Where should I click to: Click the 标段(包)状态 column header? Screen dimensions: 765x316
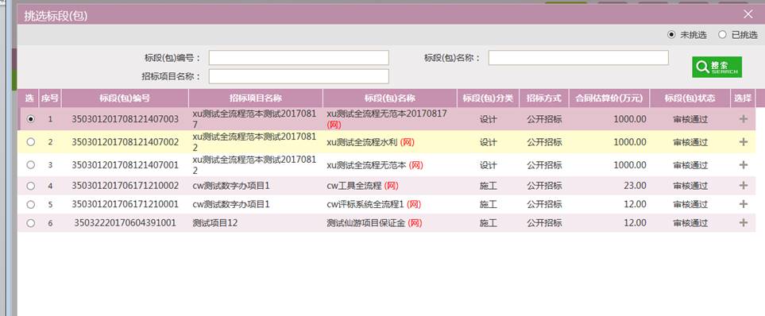pos(690,98)
